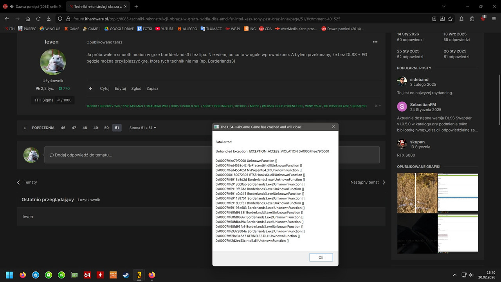Show hidden tray icons chevron
The height and width of the screenshot is (282, 501).
click(x=454, y=275)
